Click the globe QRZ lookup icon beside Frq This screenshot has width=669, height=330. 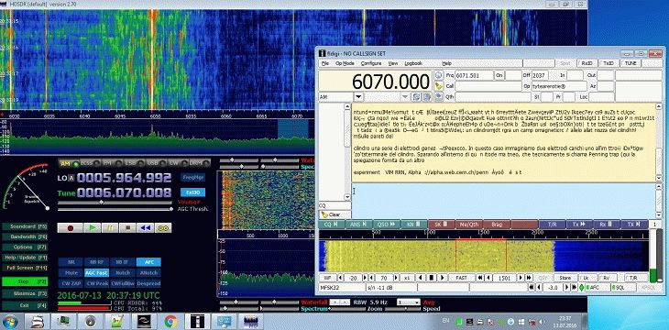[438, 75]
